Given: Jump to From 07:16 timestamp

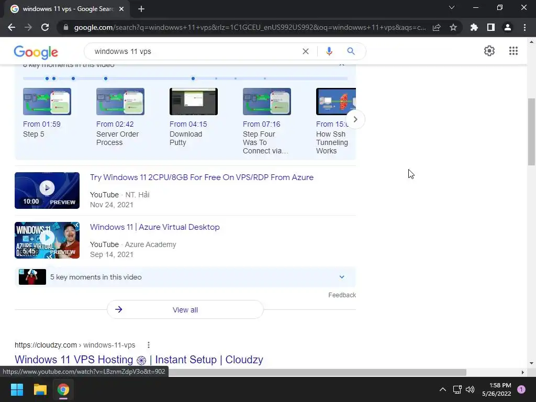Looking at the screenshot, I should tap(262, 124).
